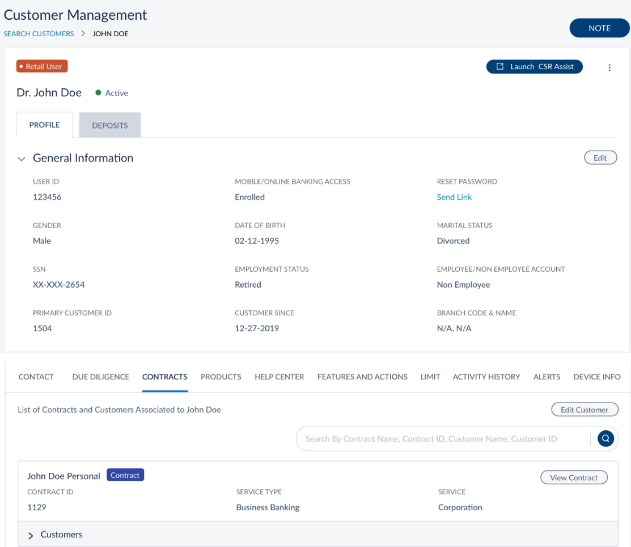Switch to the Deposits tab
631x547 pixels.
point(109,125)
